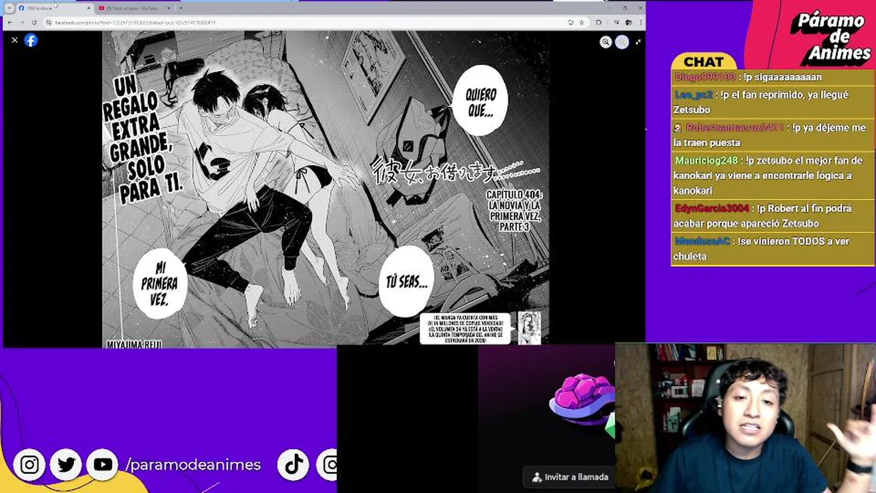Click the YouTube icon in the banner
This screenshot has width=876, height=493.
tap(103, 465)
